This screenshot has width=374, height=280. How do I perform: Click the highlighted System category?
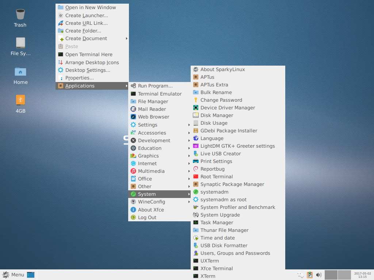[160, 194]
